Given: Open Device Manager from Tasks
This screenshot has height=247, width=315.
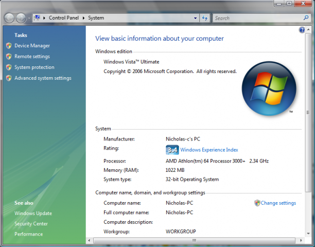Looking at the screenshot, I should pyautogui.click(x=32, y=46).
